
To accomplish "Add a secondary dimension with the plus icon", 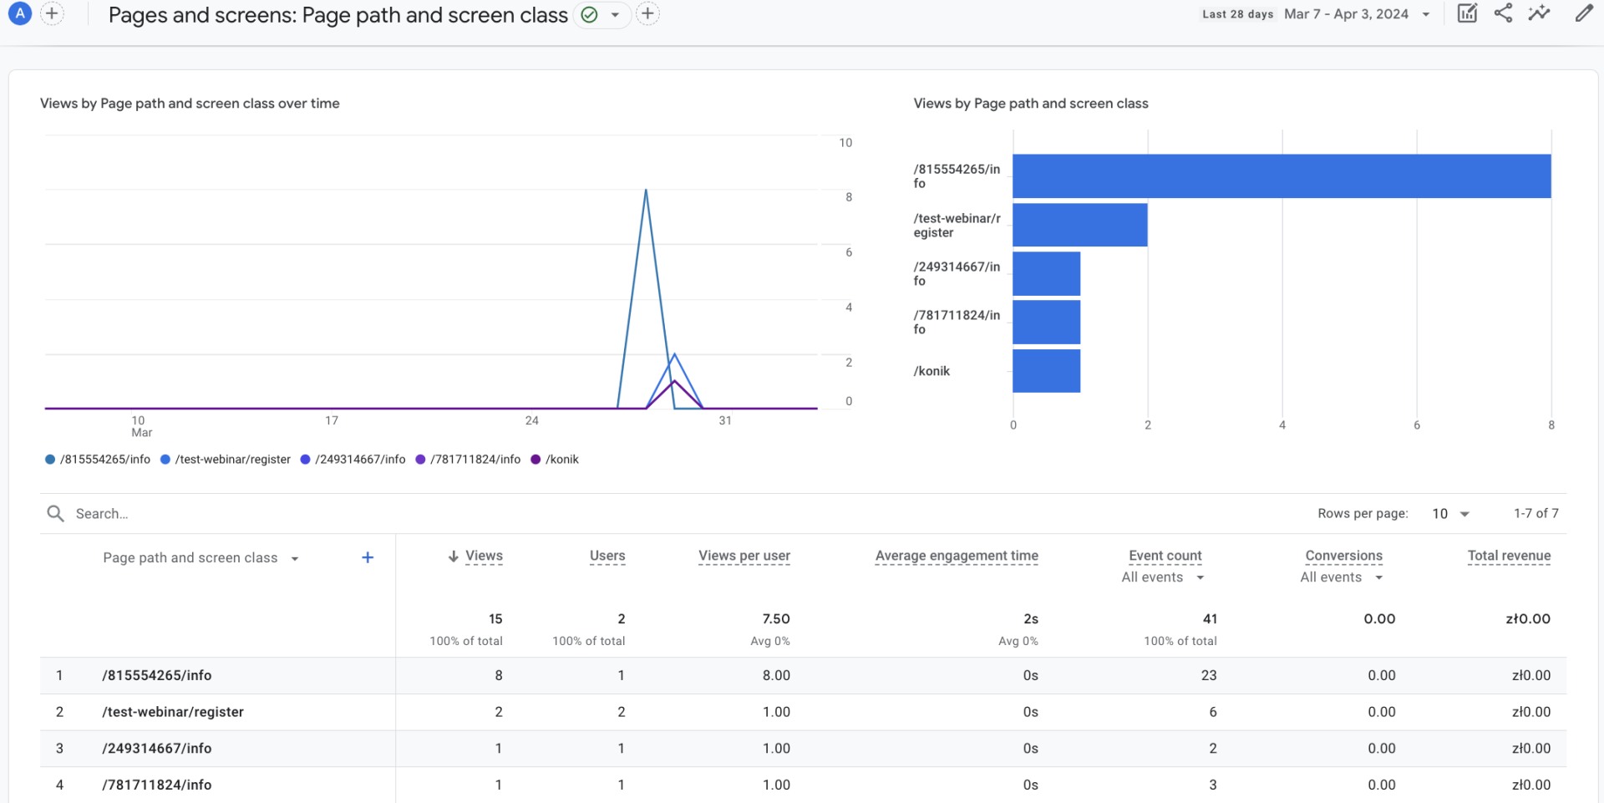I will coord(367,557).
